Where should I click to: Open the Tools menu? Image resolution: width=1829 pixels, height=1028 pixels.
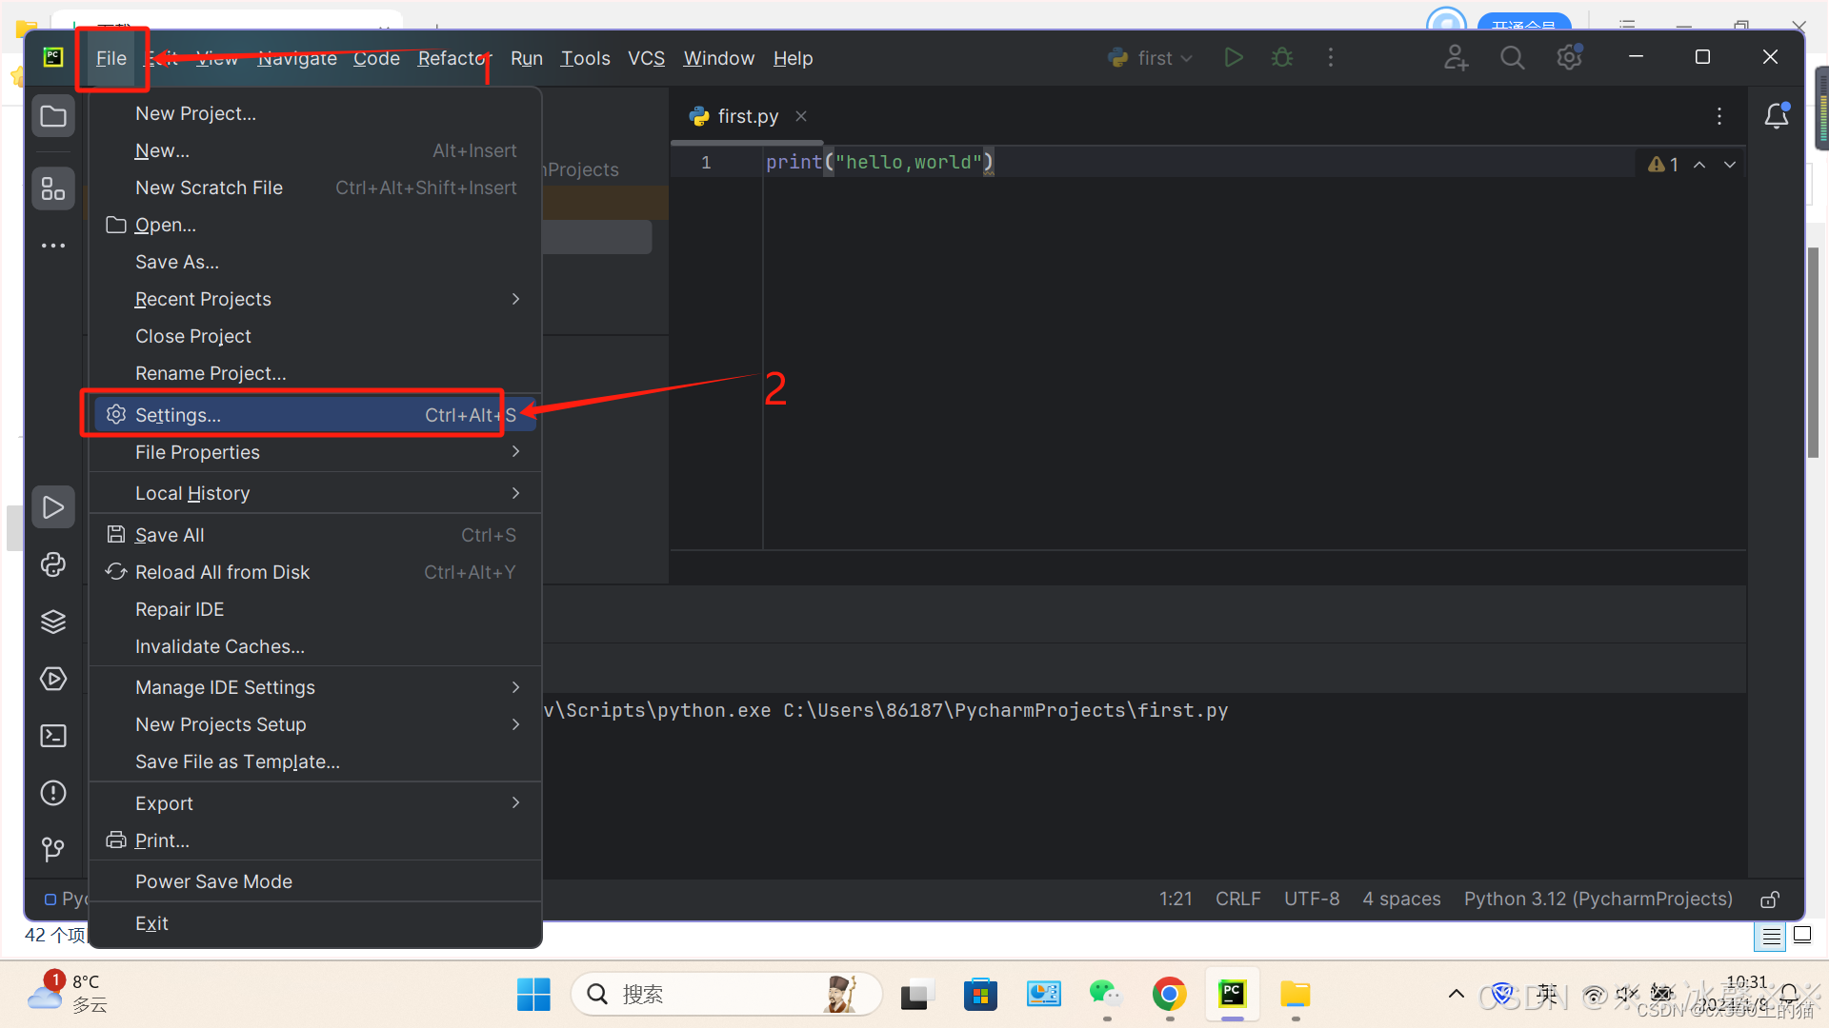pos(585,58)
